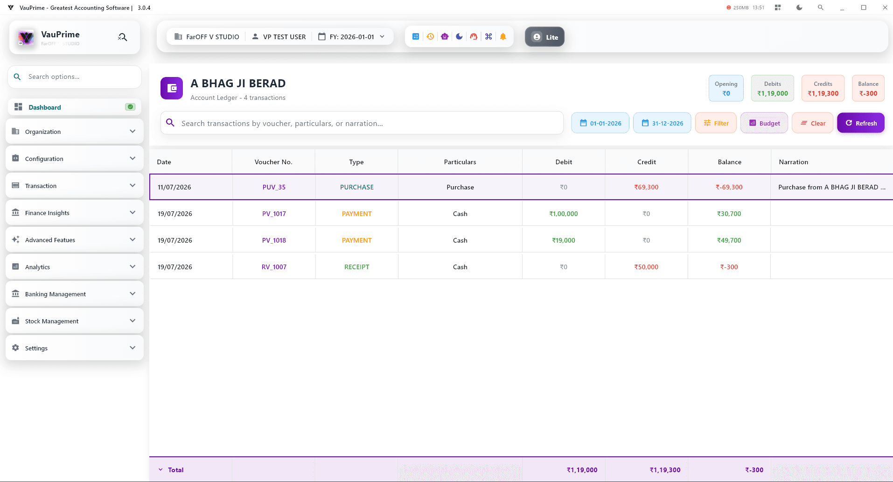Expand the Banking Management section
The image size is (893, 482).
click(x=75, y=294)
